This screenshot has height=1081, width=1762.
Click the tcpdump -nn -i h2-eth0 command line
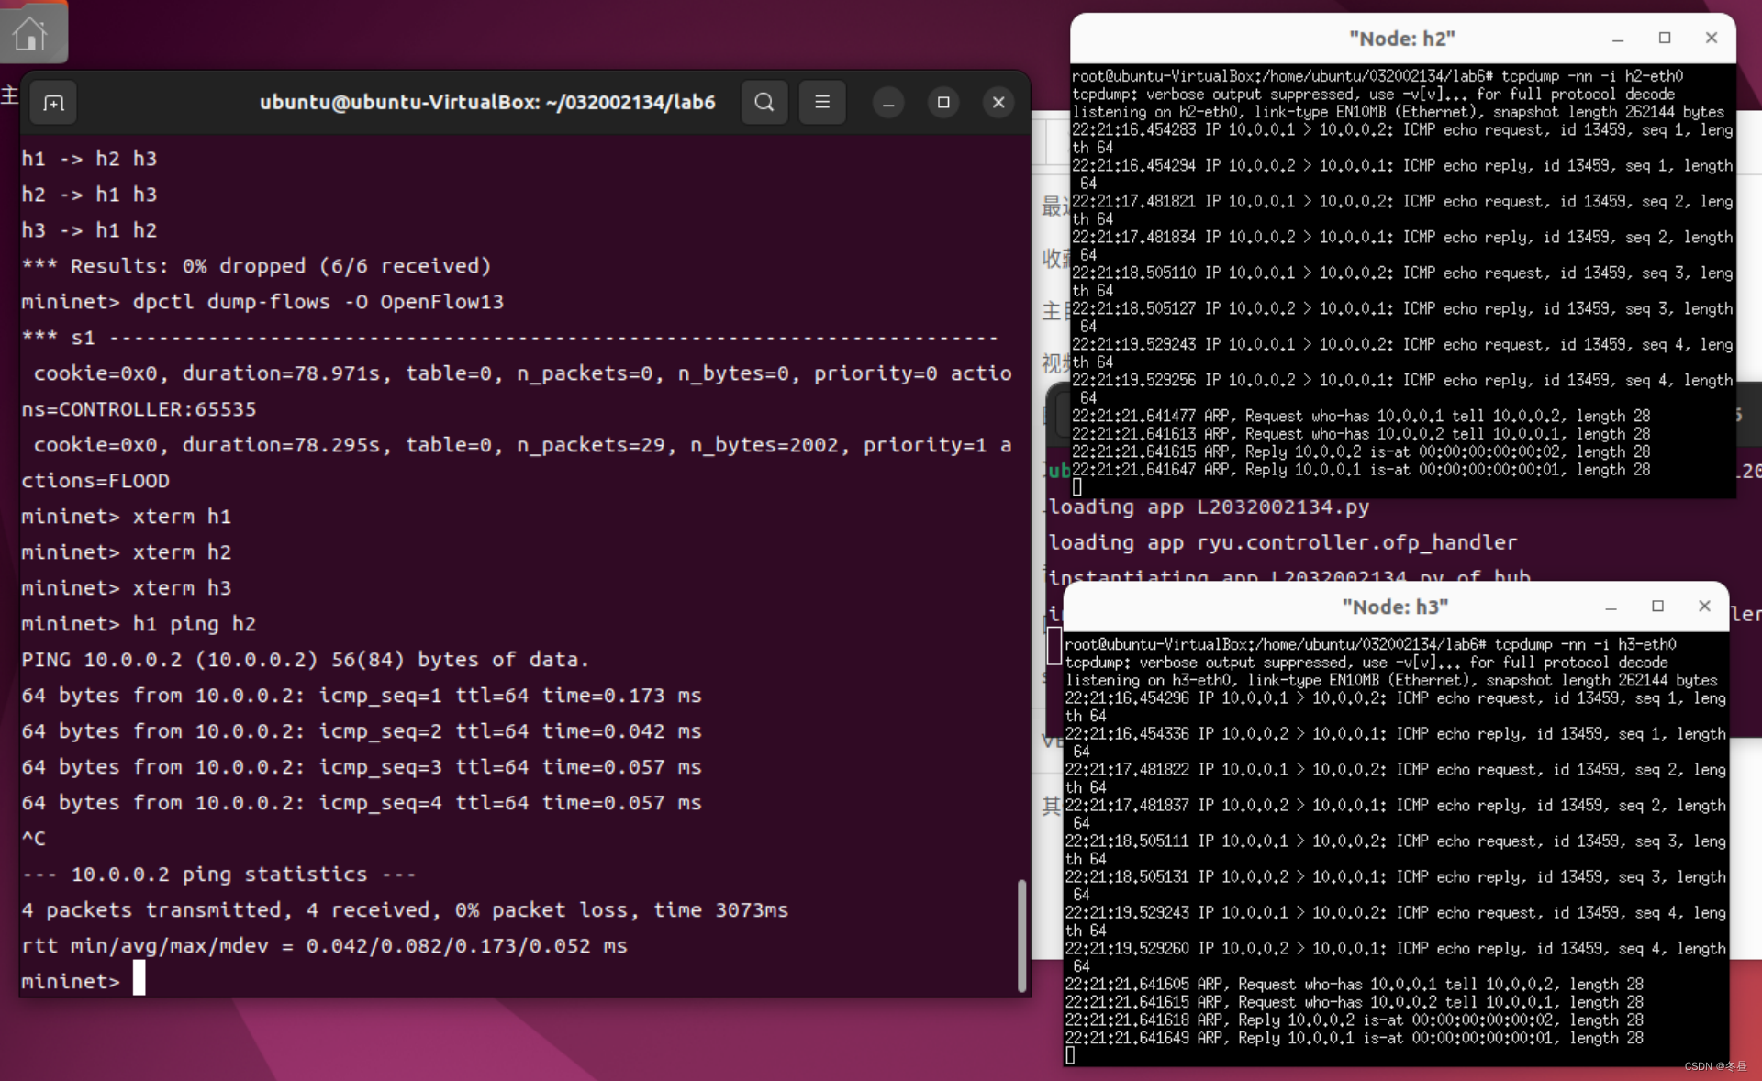tap(1377, 76)
